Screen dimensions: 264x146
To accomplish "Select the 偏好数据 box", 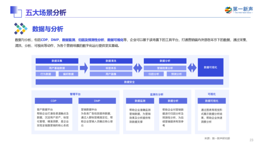I will pos(68,74).
